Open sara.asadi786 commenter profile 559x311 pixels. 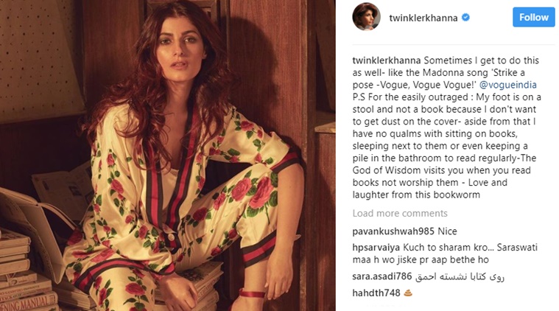pos(382,276)
